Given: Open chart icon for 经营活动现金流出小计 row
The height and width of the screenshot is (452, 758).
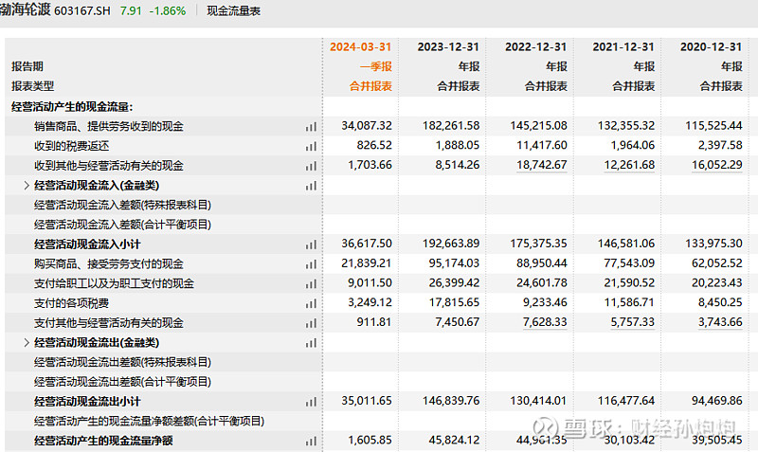Looking at the screenshot, I should coord(311,402).
